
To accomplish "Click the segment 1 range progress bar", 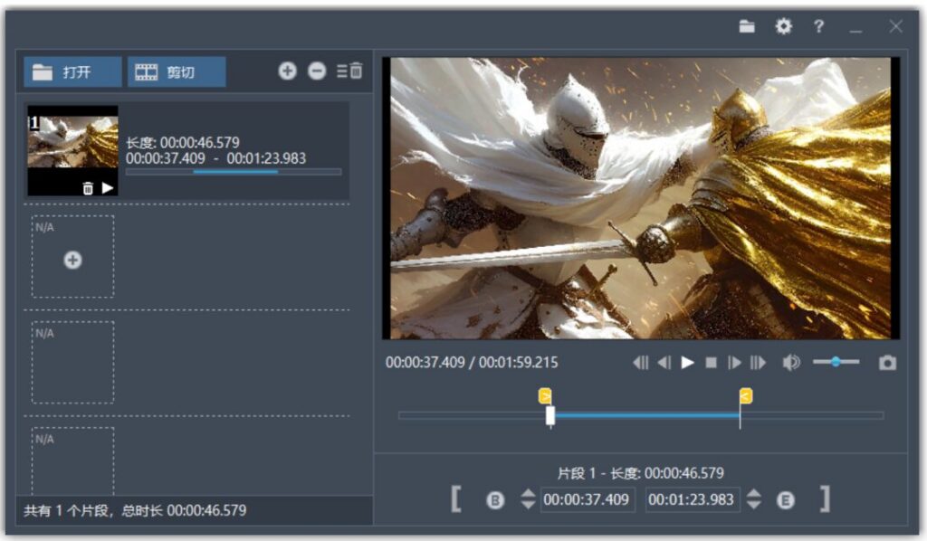I will pyautogui.click(x=234, y=172).
